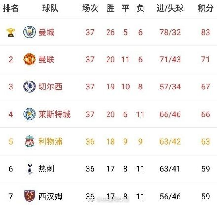Open 曼联 team page link
This screenshot has height=205, width=217.
(46, 59)
